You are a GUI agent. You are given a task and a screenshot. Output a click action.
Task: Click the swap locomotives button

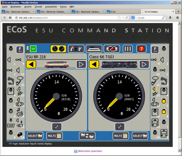87,136
